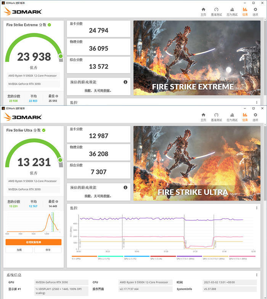Click the display value \\.\DISPLAY1 (2560 × 1440)
Viewport: 267px width, 299px height.
point(61,291)
